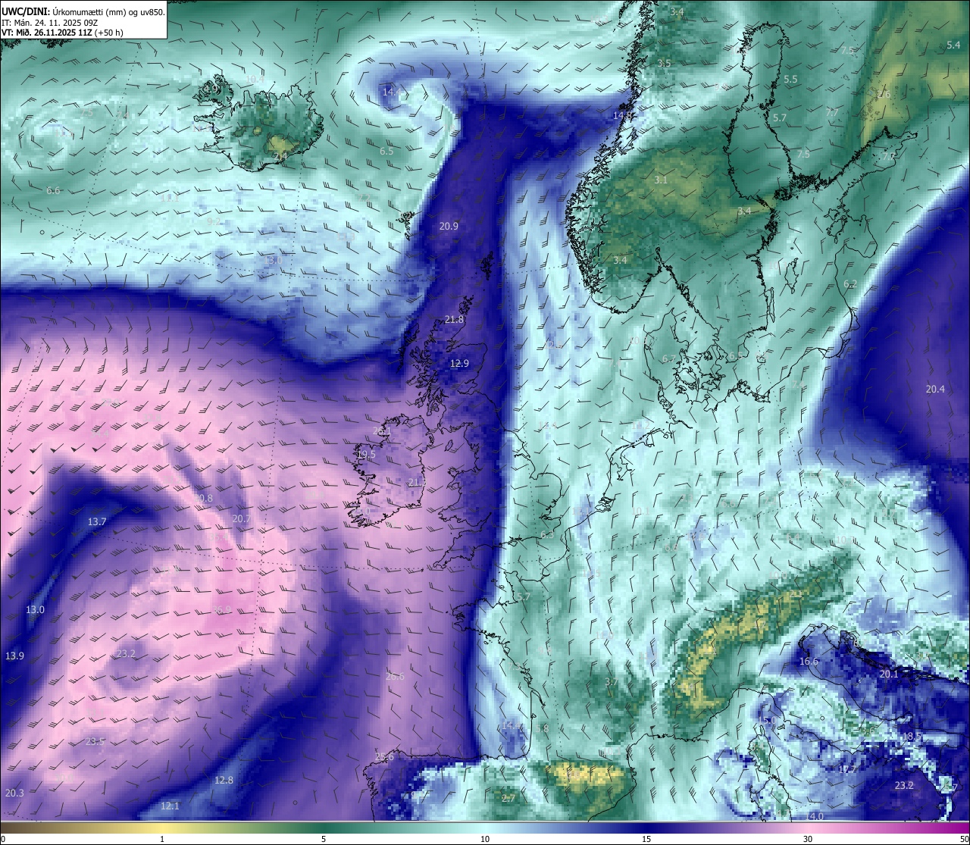Viewport: 970px width, 845px height.
Task: Click the 19.5 value on Ireland's west coast
Action: 366,455
